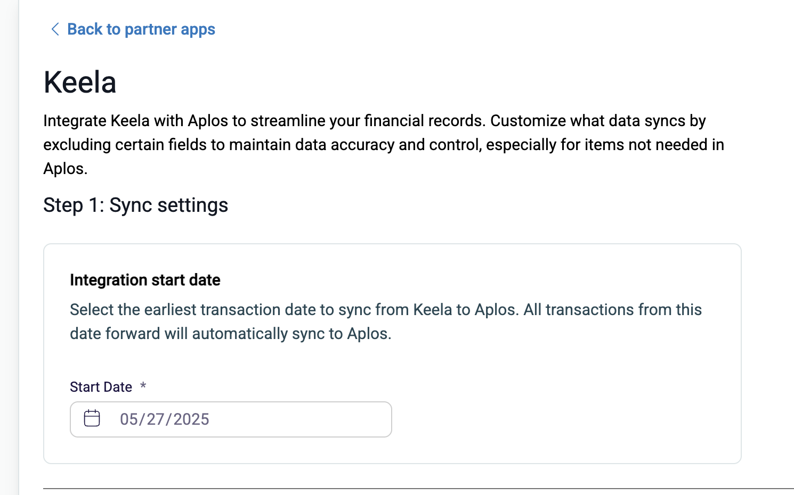794x495 pixels.
Task: Click the horizontal divider below the card
Action: tap(418, 488)
